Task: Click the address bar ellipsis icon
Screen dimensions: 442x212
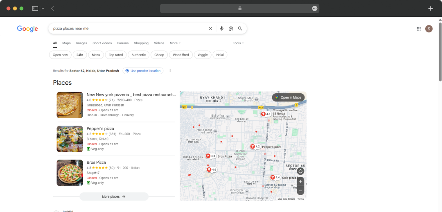Action: [x=315, y=9]
